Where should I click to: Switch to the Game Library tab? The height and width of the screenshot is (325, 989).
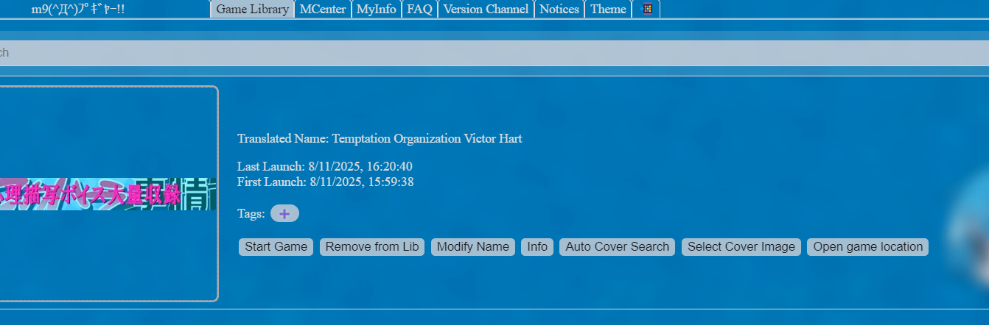click(x=252, y=9)
